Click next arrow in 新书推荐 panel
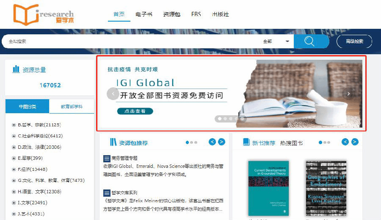The height and width of the screenshot is (220, 381). (x=355, y=142)
